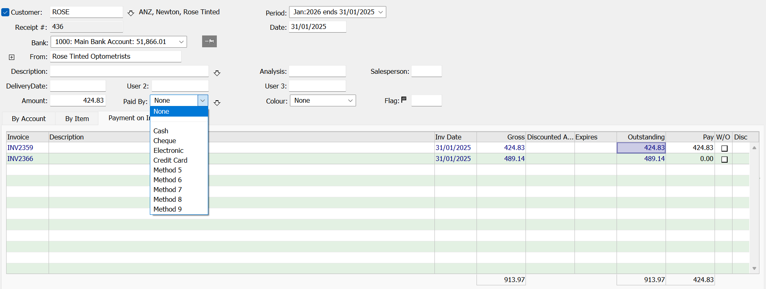Collapse the Paid By dropdown arrow
Viewport: 766px width, 289px height.
pyautogui.click(x=203, y=100)
